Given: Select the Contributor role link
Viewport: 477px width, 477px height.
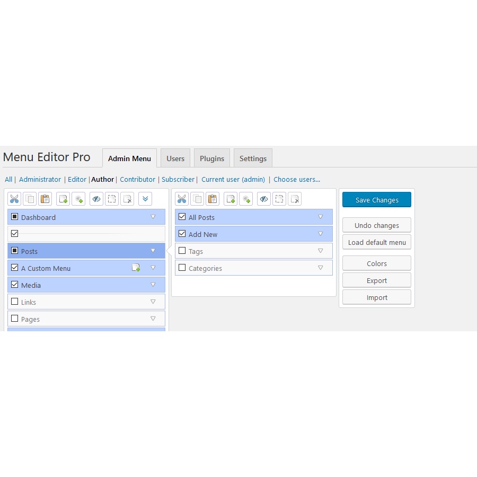Looking at the screenshot, I should pos(137,179).
